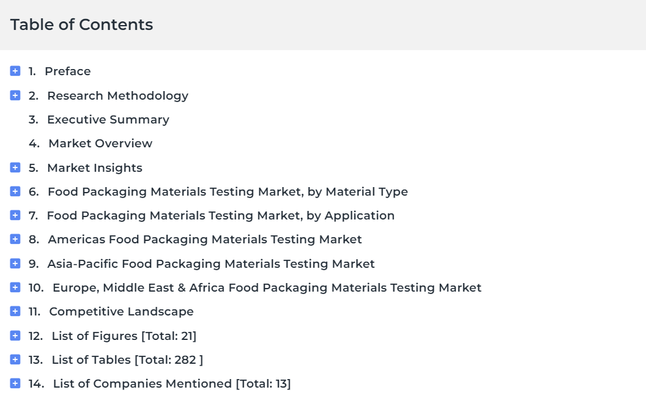Image resolution: width=646 pixels, height=398 pixels.
Task: Click Competitive Landscape heading text
Action: coord(121,312)
